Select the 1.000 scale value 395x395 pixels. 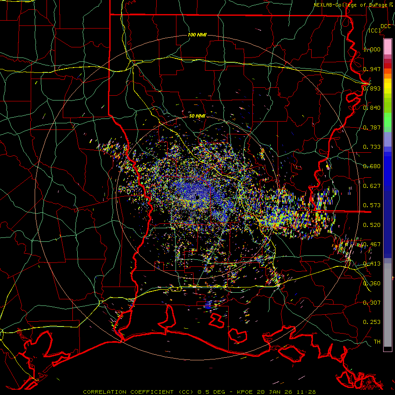tap(372, 49)
